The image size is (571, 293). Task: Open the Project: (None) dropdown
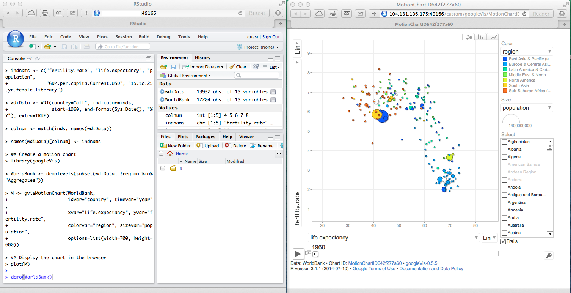(258, 47)
